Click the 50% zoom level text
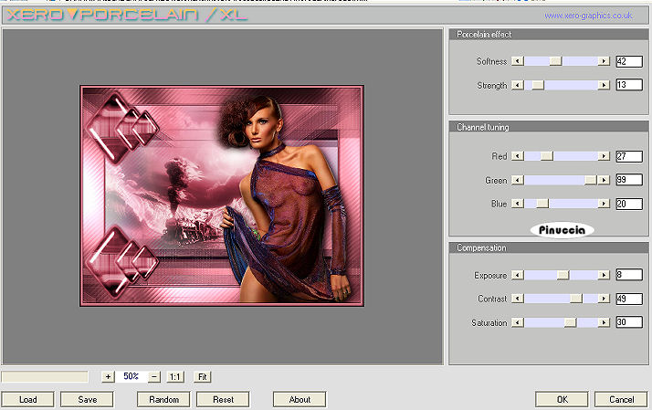 click(x=131, y=376)
